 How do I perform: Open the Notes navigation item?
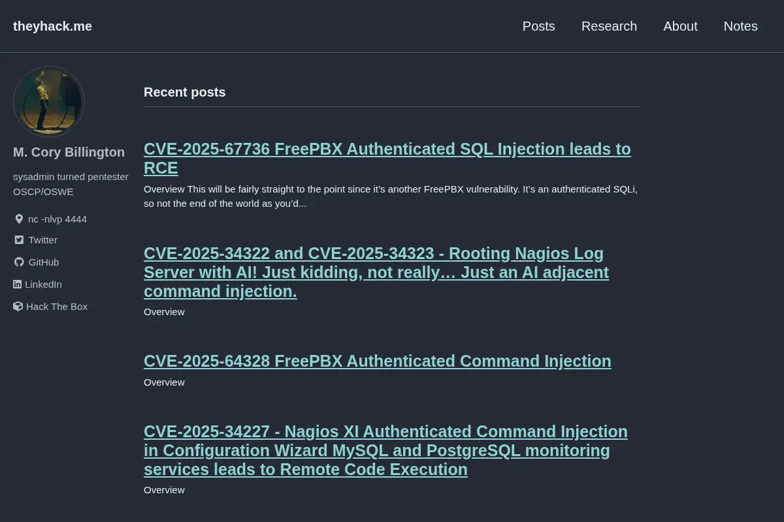pyautogui.click(x=740, y=26)
